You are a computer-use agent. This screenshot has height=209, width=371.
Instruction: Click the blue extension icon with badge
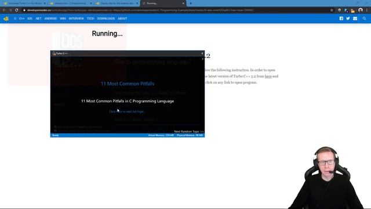[346, 10]
